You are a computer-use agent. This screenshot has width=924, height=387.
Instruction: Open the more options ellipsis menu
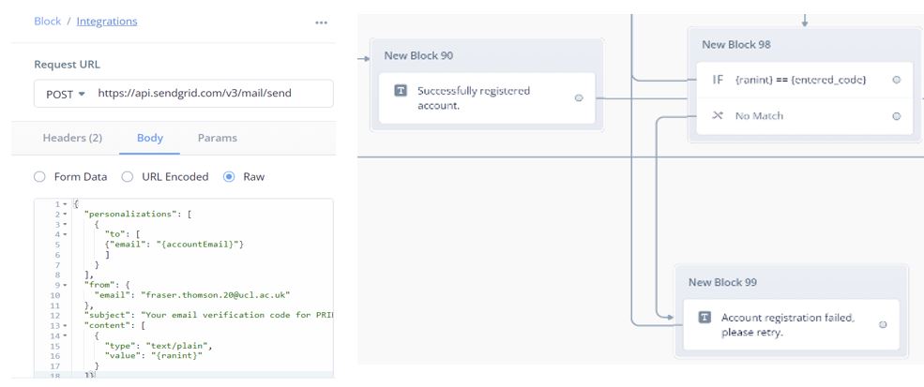[321, 22]
